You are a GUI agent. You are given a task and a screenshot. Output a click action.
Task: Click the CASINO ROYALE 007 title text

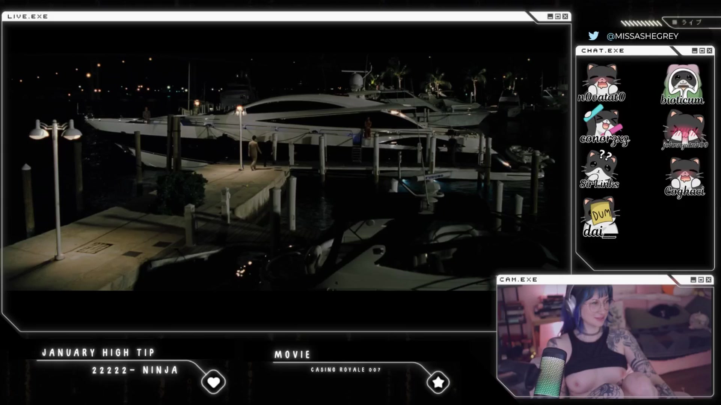click(x=346, y=370)
